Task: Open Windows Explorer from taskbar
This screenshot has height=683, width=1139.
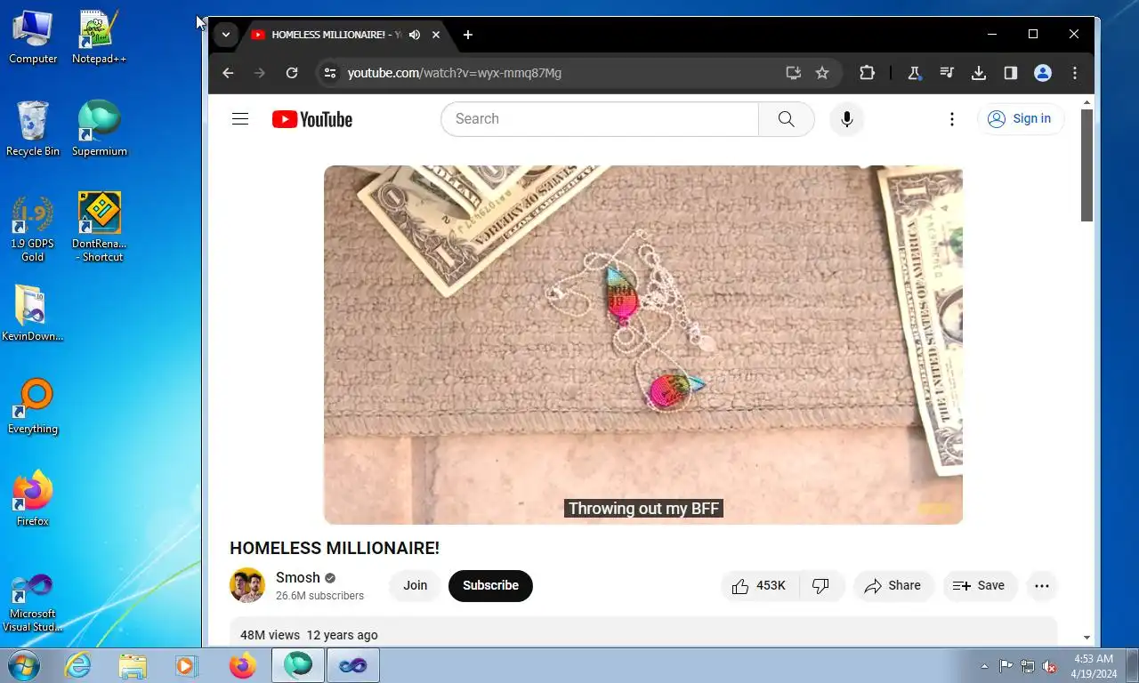Action: point(133,665)
